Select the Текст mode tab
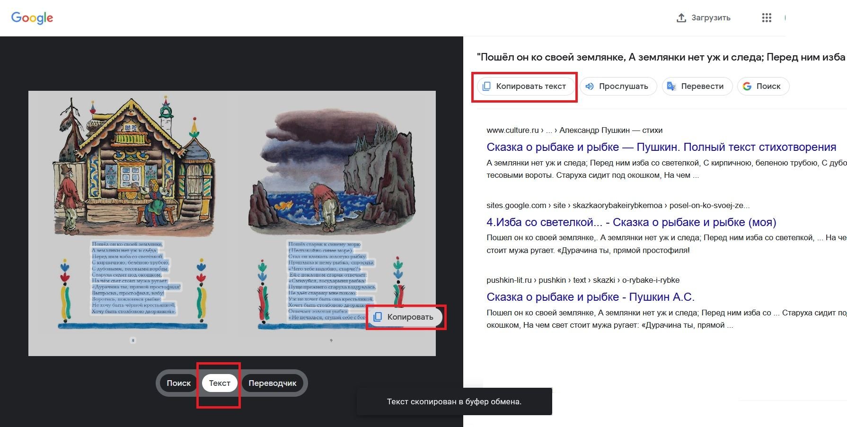 220,383
